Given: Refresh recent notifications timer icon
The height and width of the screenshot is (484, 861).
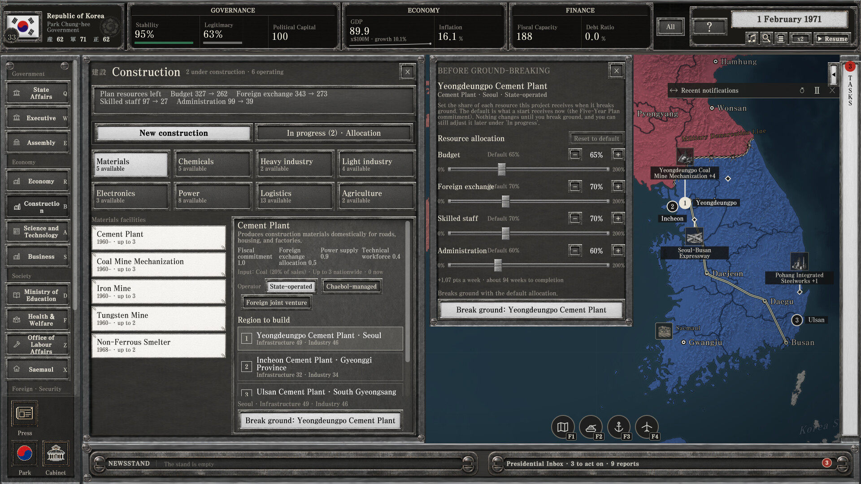Looking at the screenshot, I should pyautogui.click(x=802, y=91).
